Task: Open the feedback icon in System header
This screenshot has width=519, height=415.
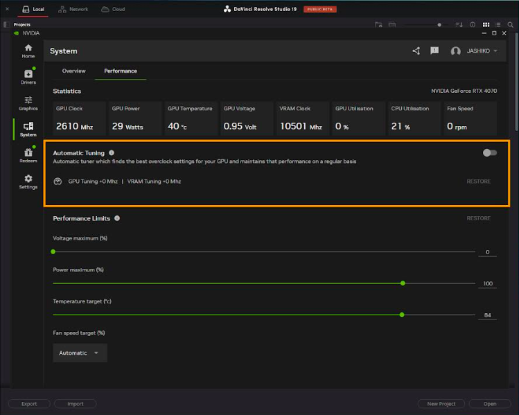Action: click(x=434, y=51)
